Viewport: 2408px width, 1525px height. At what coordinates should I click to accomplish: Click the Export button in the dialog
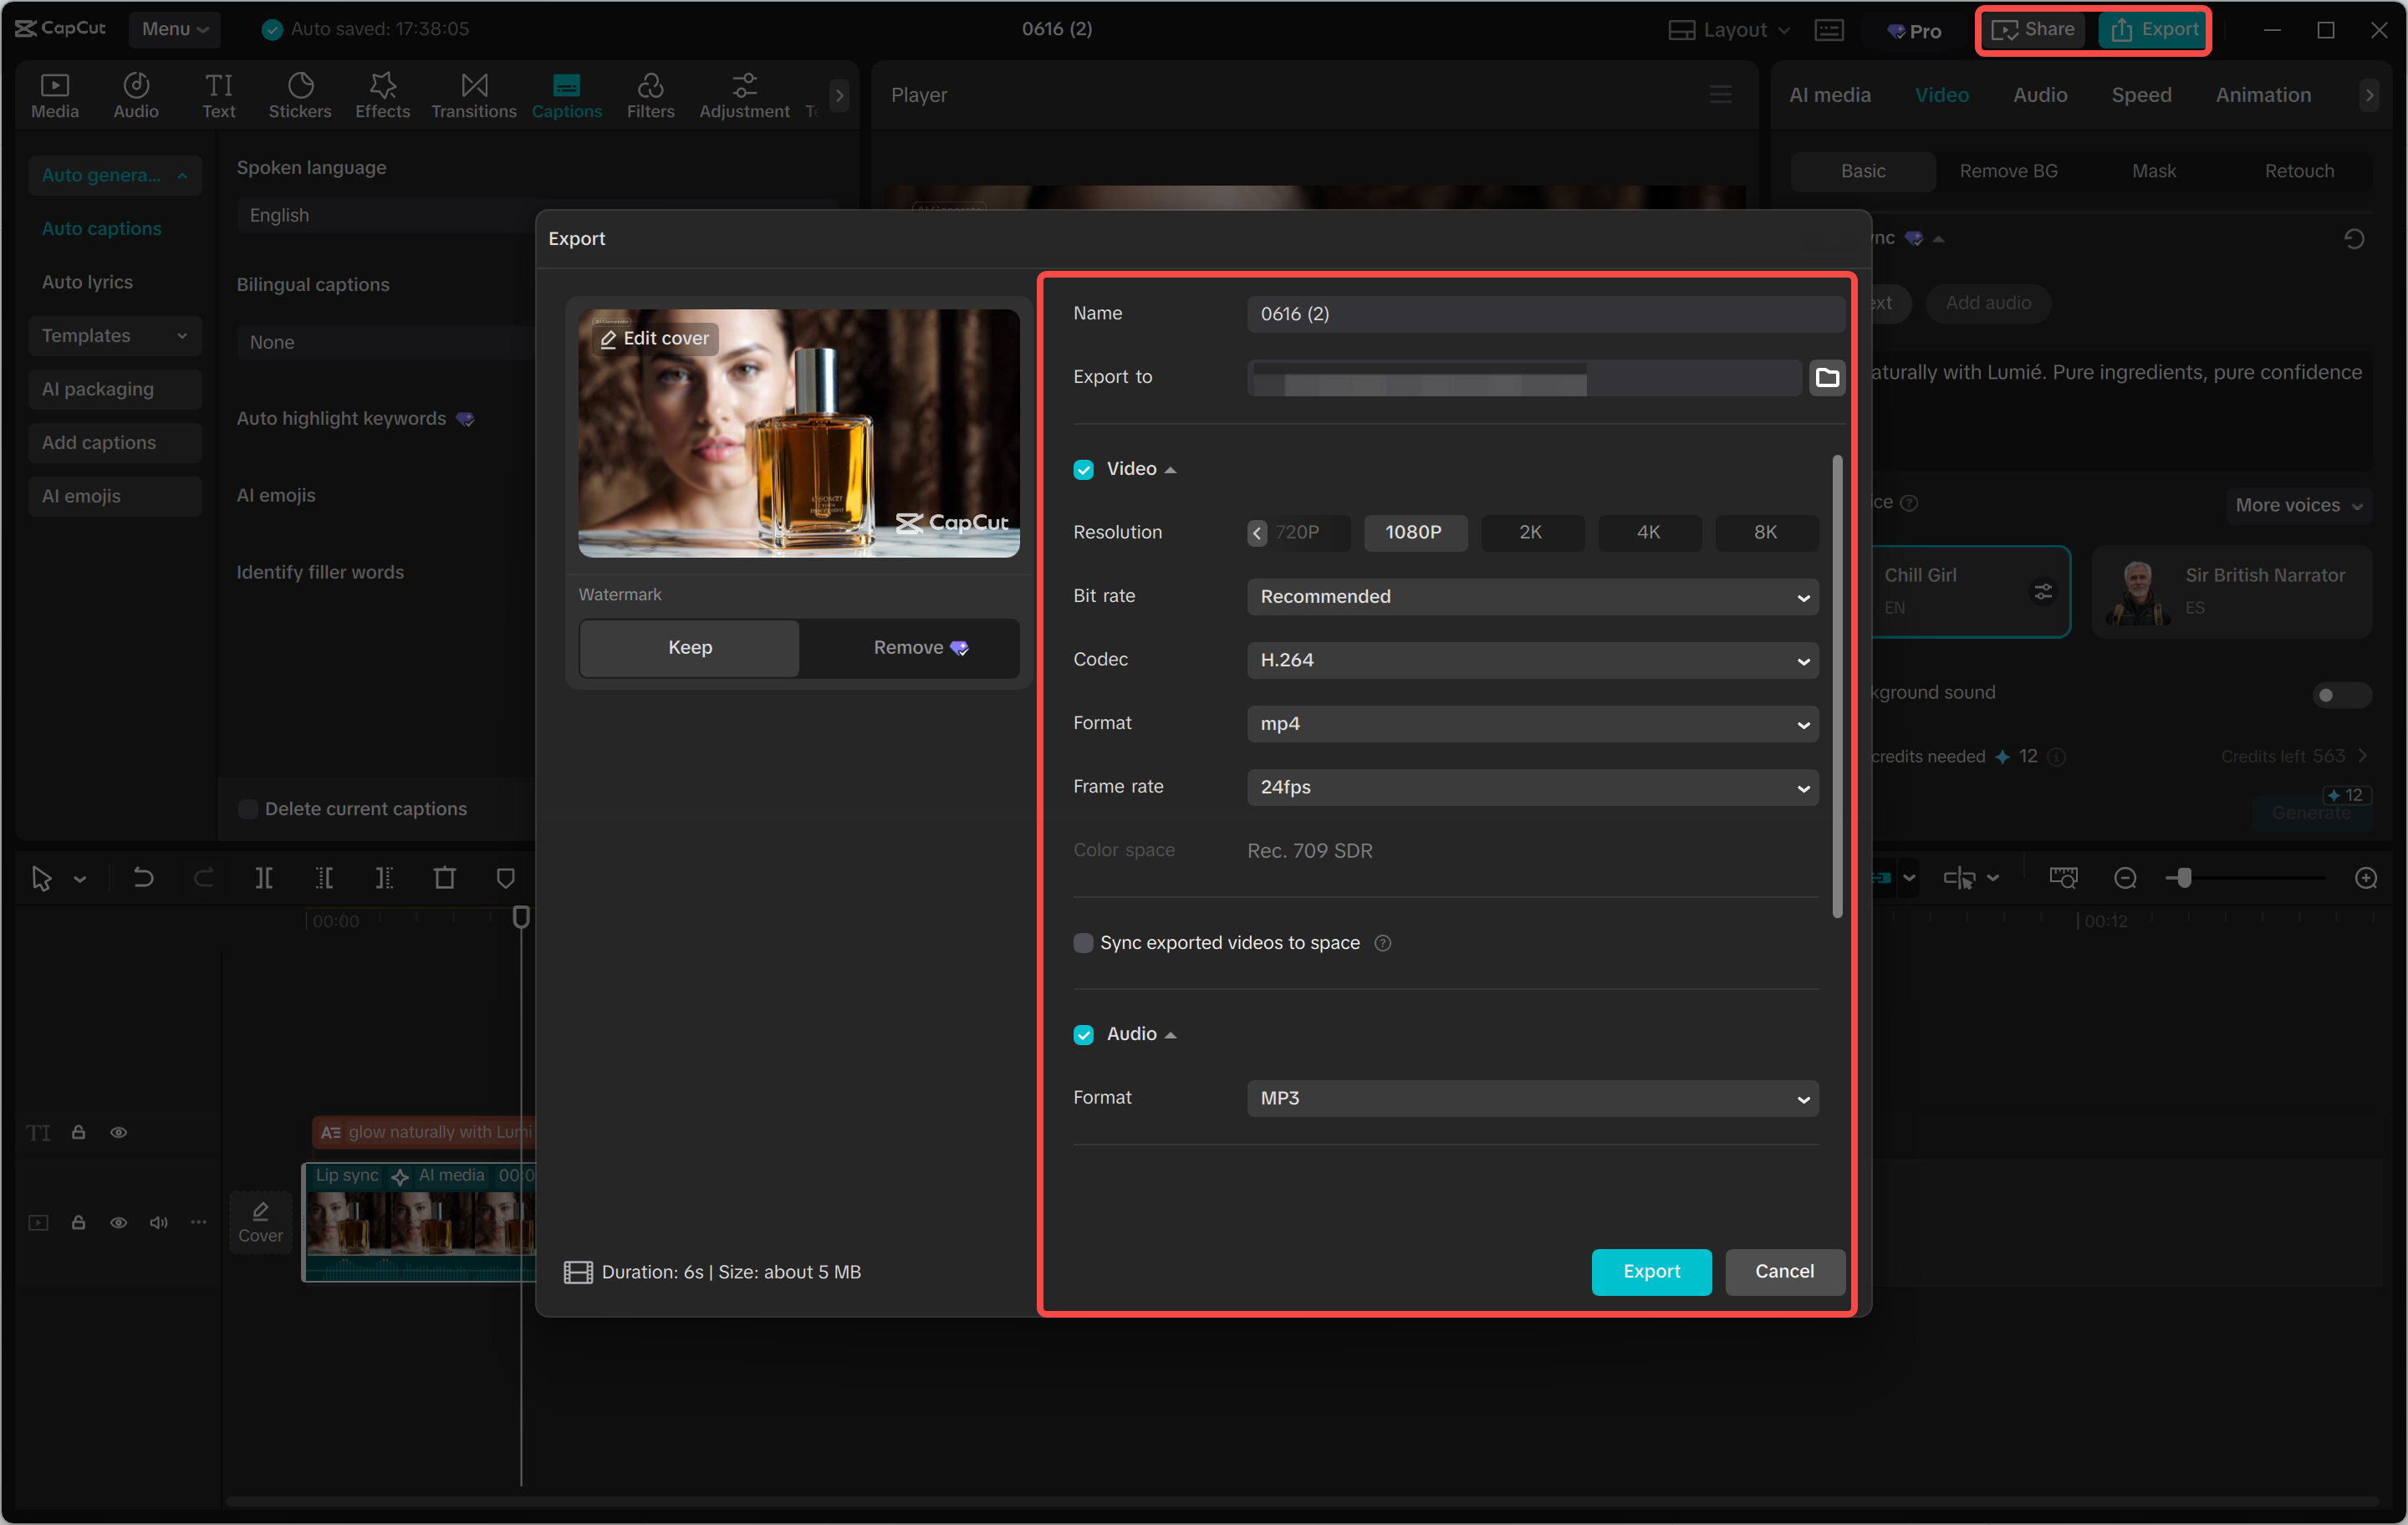coord(1651,1271)
